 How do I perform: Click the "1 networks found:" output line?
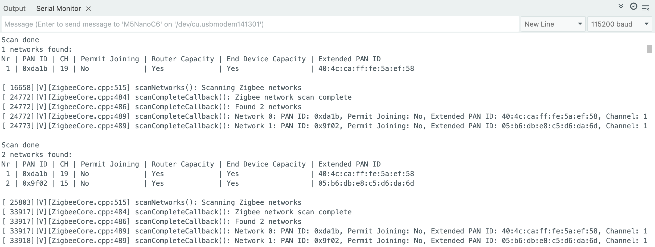[37, 49]
